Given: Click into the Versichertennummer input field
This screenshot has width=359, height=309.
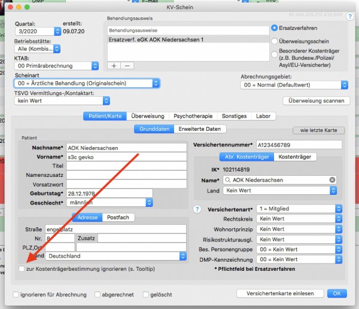Looking at the screenshot, I should 299,145.
